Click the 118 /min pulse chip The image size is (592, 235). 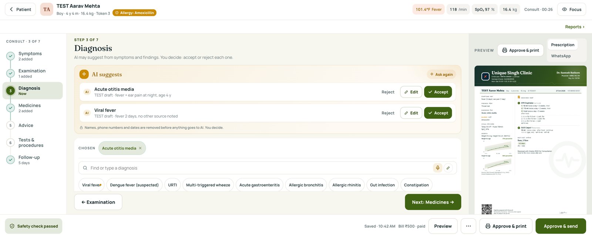tap(458, 9)
